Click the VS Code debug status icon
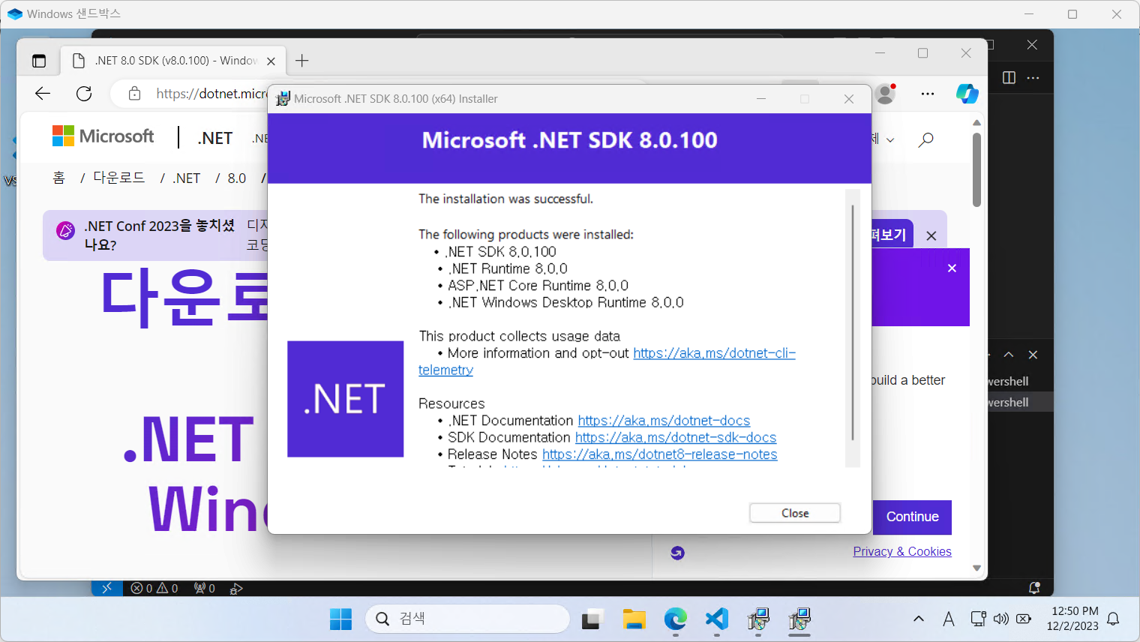Viewport: 1140px width, 642px height. pos(236,589)
